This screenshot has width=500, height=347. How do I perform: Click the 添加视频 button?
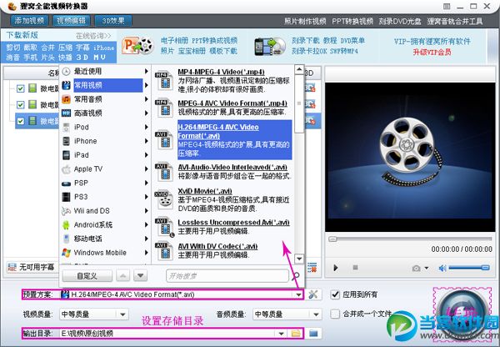click(x=29, y=21)
